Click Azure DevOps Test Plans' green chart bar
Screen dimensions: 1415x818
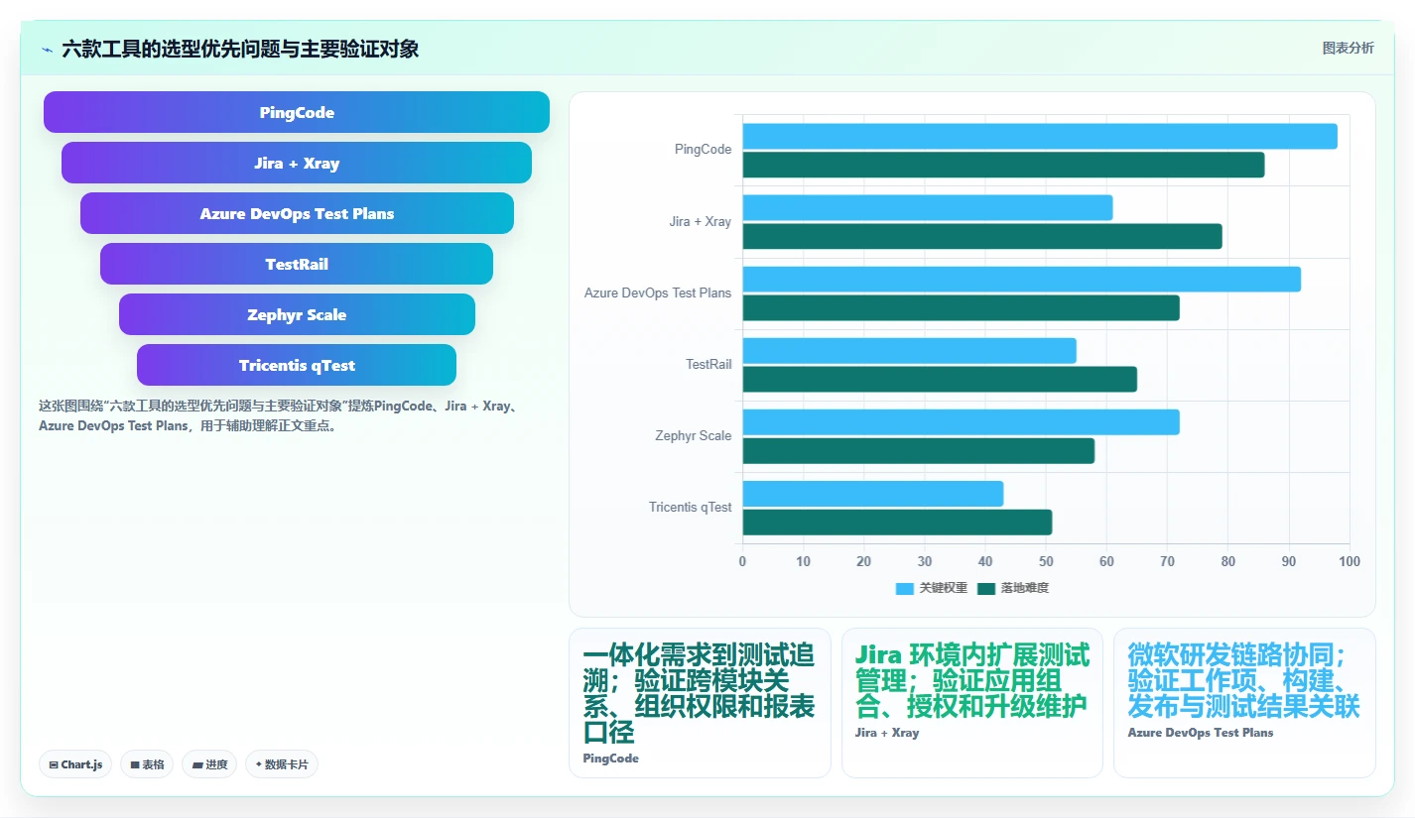point(961,307)
